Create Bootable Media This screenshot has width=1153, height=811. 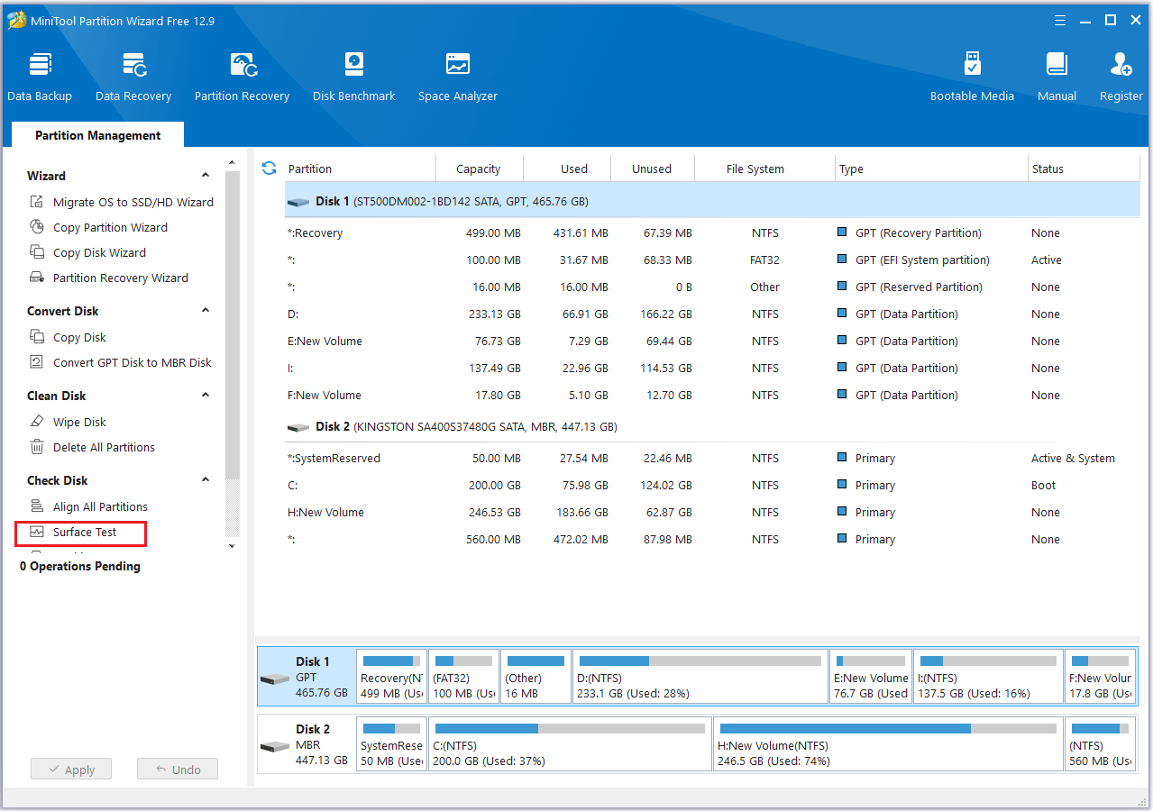coord(972,77)
